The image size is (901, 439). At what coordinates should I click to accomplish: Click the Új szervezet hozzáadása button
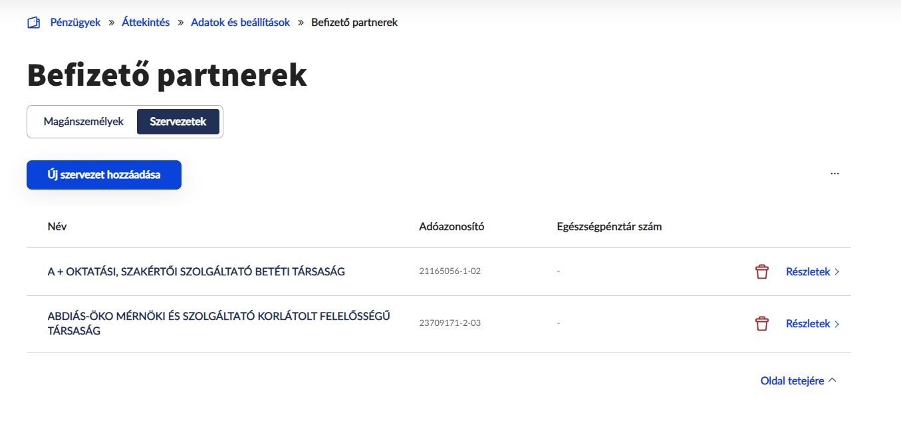(104, 174)
